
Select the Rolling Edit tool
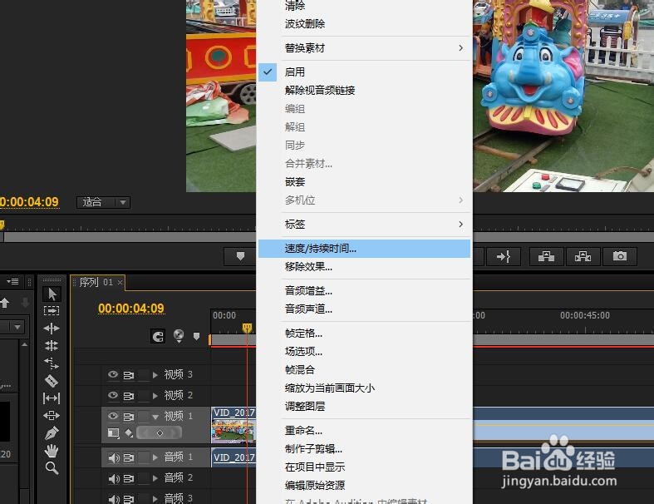point(52,346)
